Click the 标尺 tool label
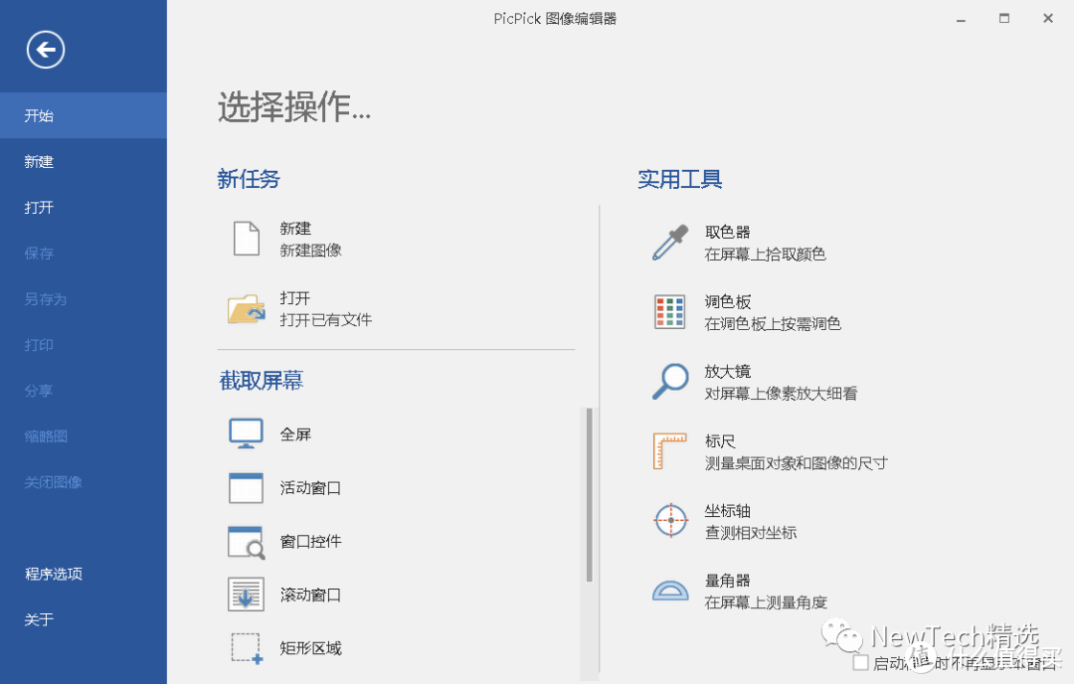This screenshot has width=1074, height=684. (720, 441)
